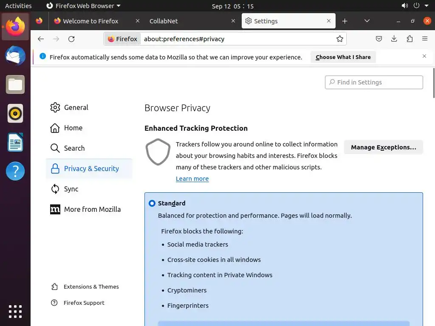The height and width of the screenshot is (326, 435).
Task: Open the Pocket save icon
Action: click(379, 39)
